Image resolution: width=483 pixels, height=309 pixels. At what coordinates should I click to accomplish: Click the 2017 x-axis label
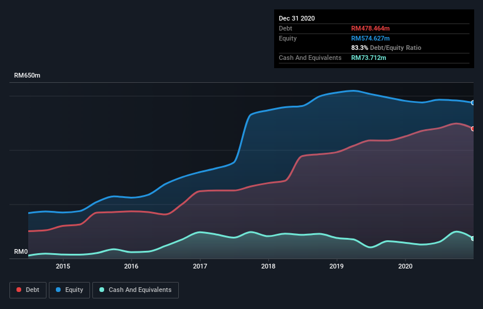point(200,266)
